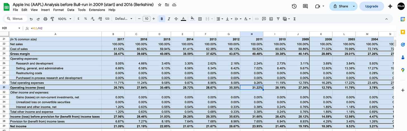
Task: Open the Data menu
Action: pyautogui.click(x=71, y=10)
